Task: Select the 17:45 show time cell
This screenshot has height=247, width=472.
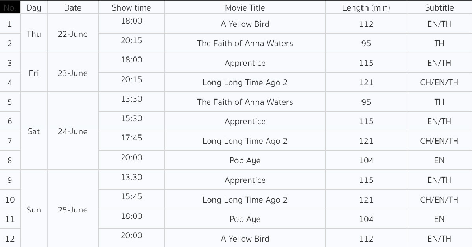Action: (131, 138)
